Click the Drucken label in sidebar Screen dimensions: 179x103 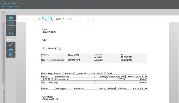(11, 39)
